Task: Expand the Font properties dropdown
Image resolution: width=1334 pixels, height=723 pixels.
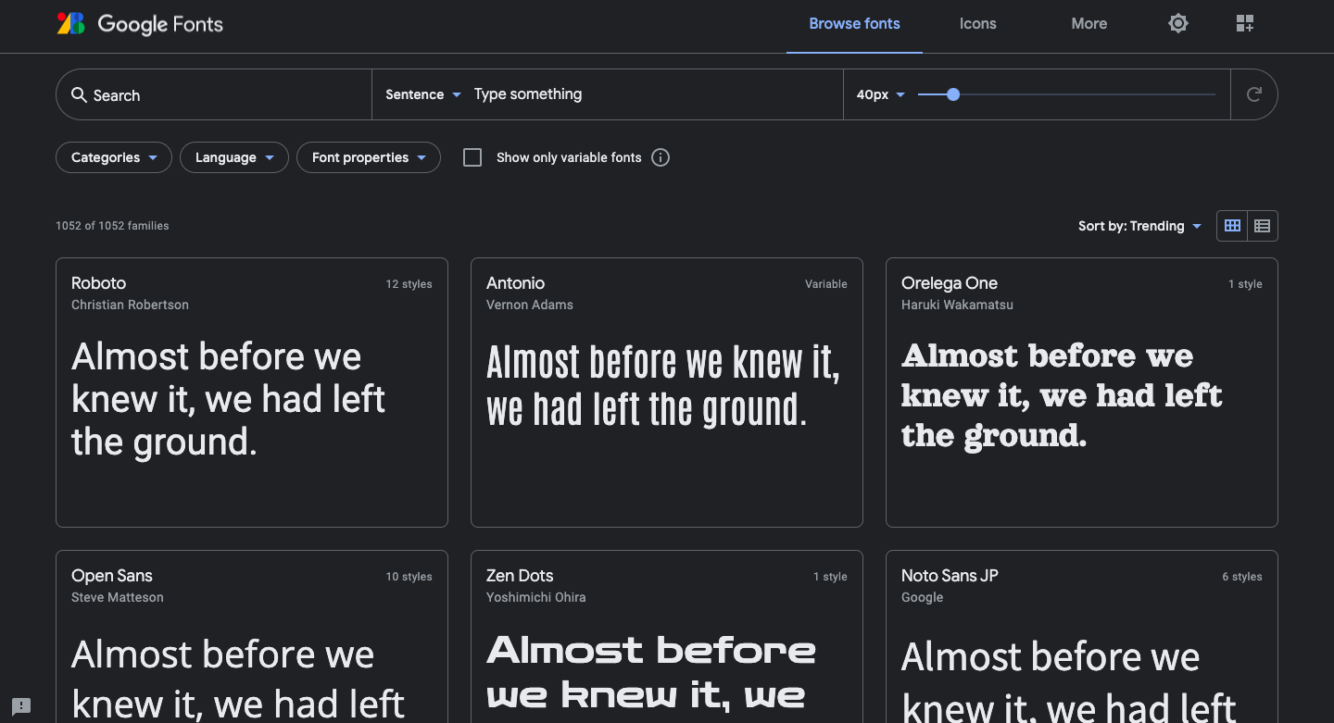Action: 369,157
